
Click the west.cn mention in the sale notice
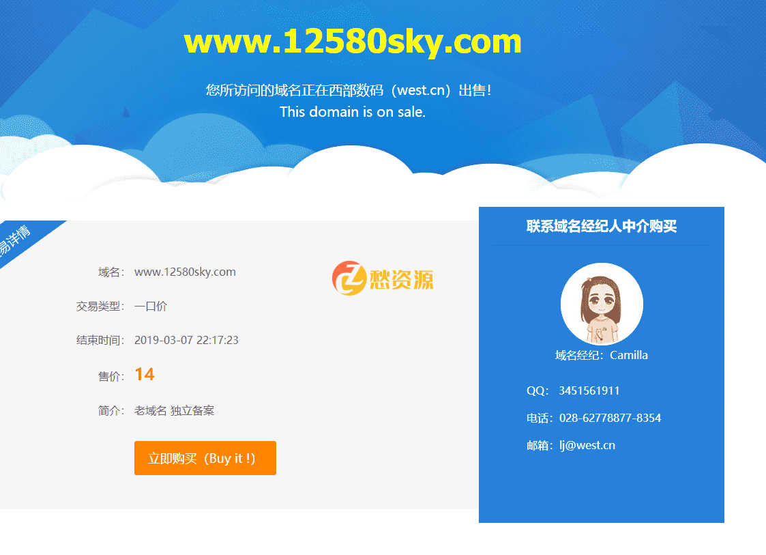(x=421, y=89)
